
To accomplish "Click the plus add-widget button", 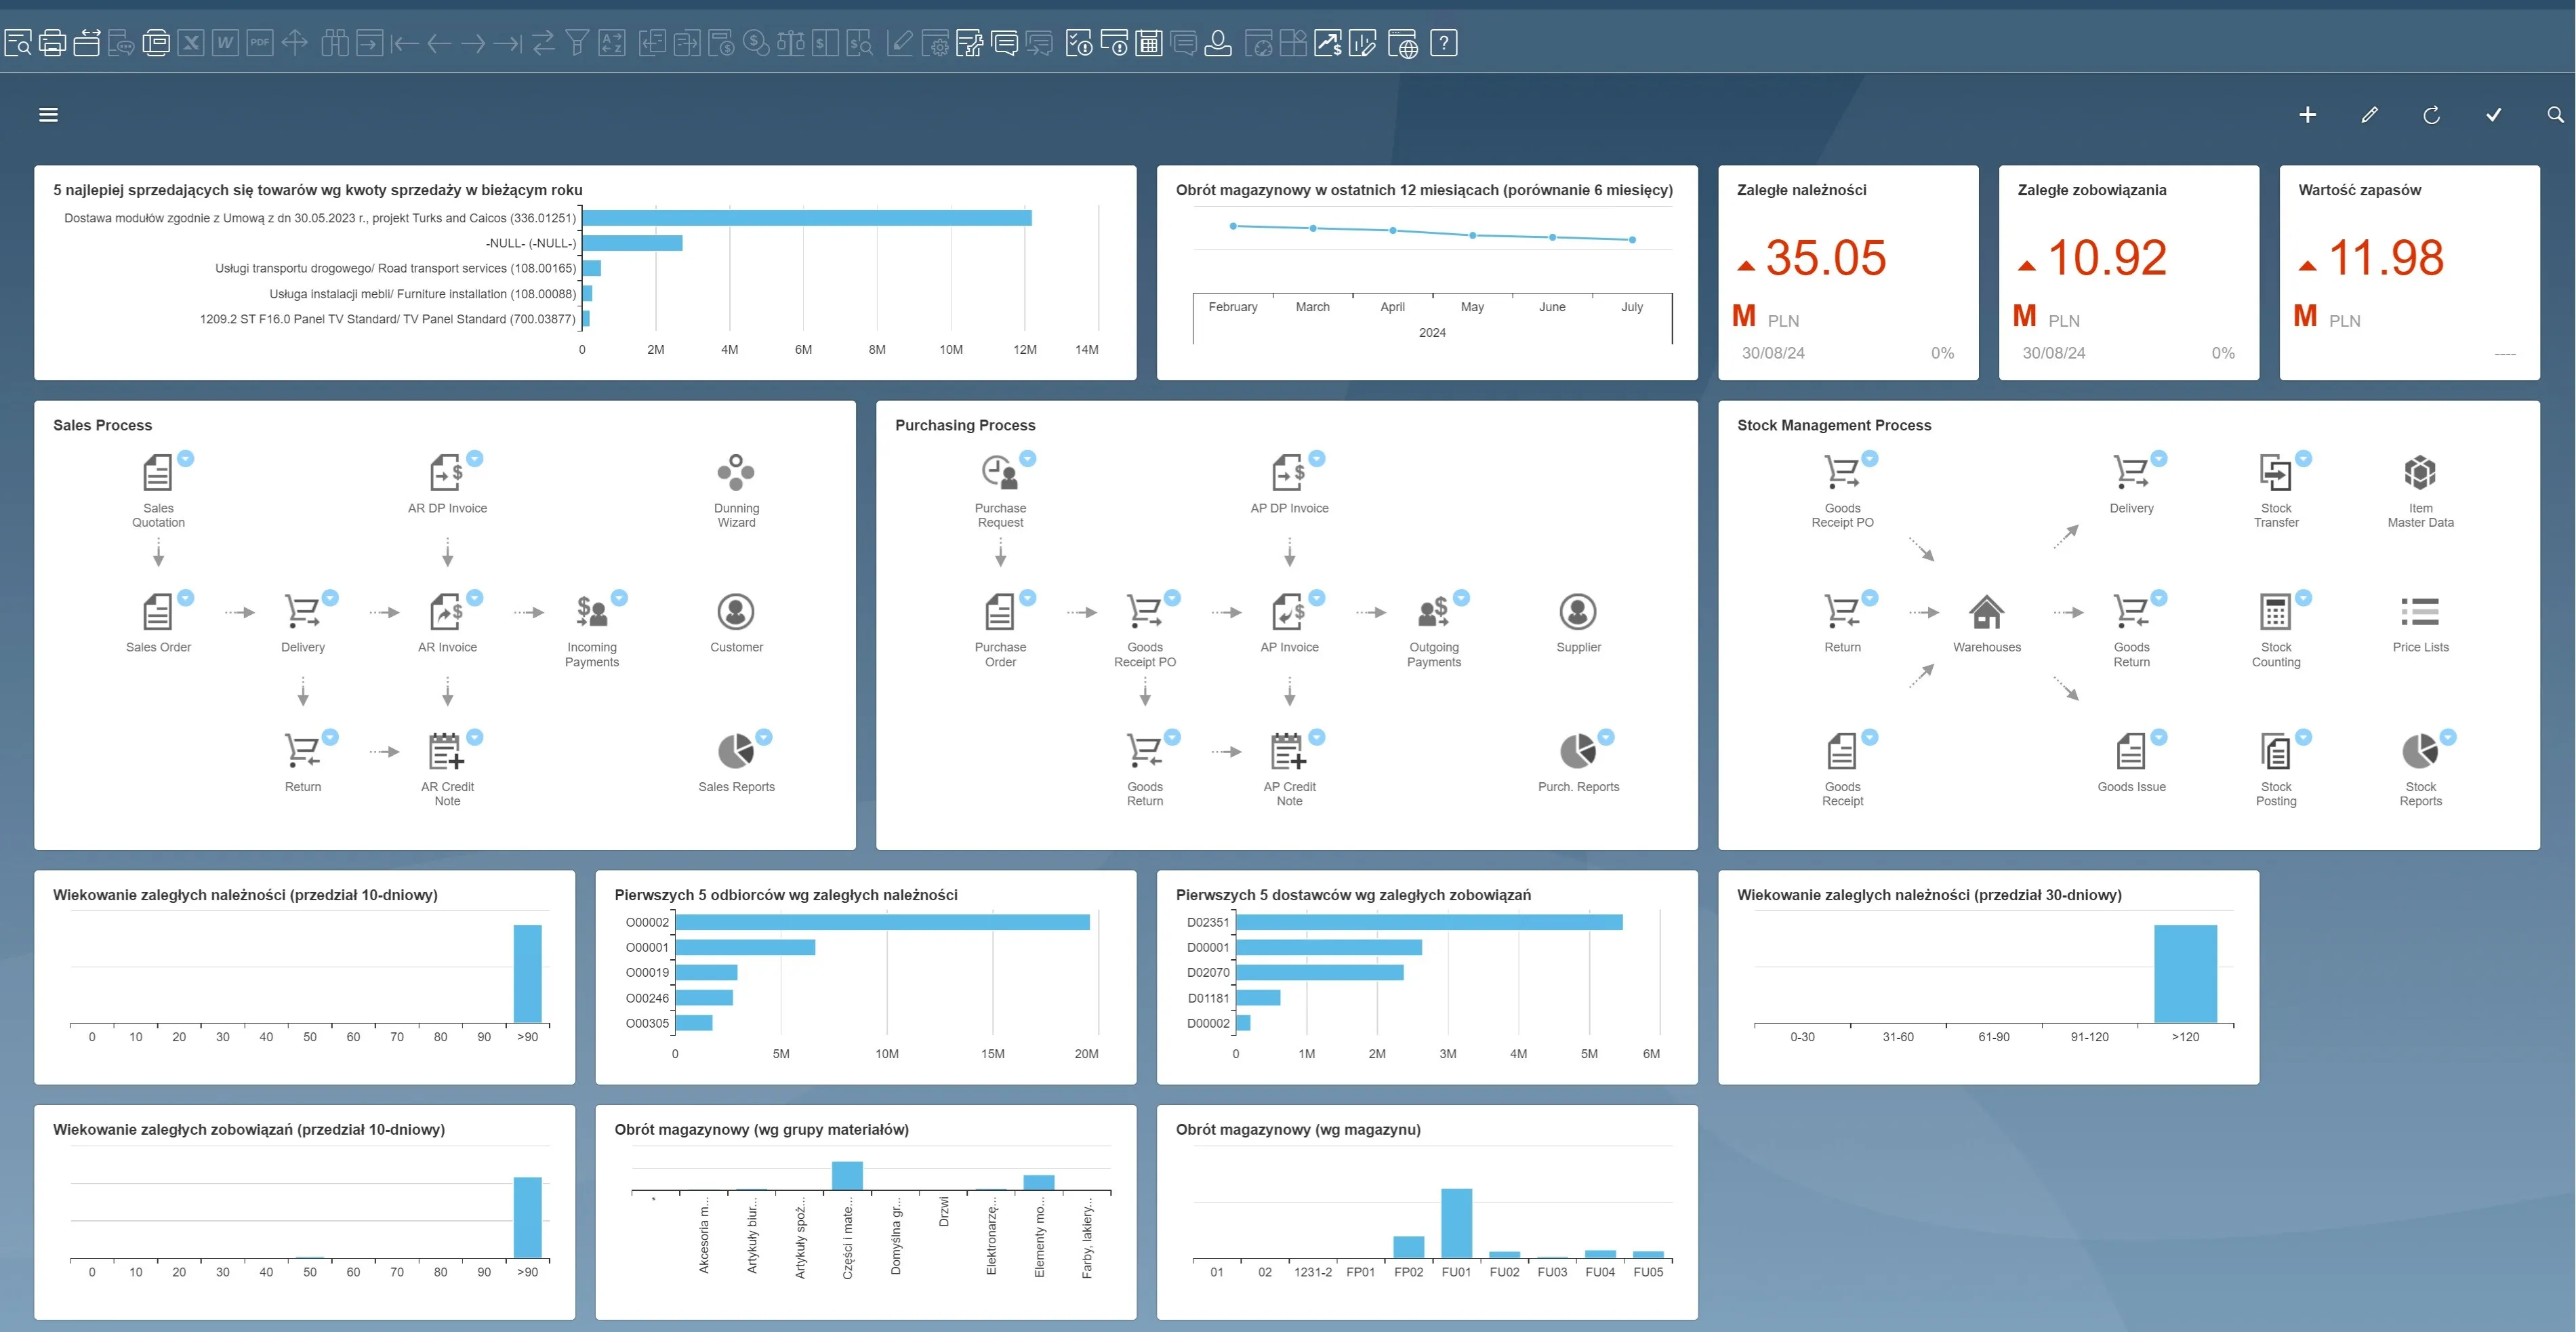I will (2307, 115).
